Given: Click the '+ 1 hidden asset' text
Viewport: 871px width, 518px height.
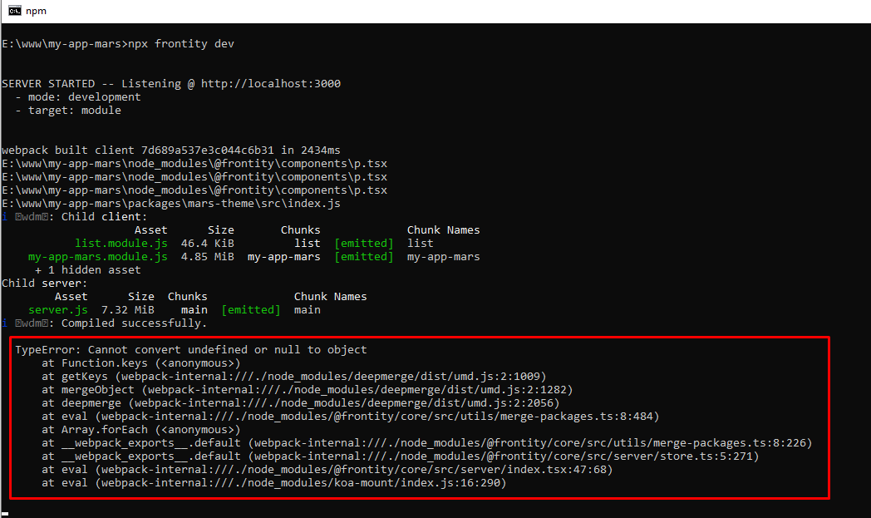Looking at the screenshot, I should coord(87,270).
